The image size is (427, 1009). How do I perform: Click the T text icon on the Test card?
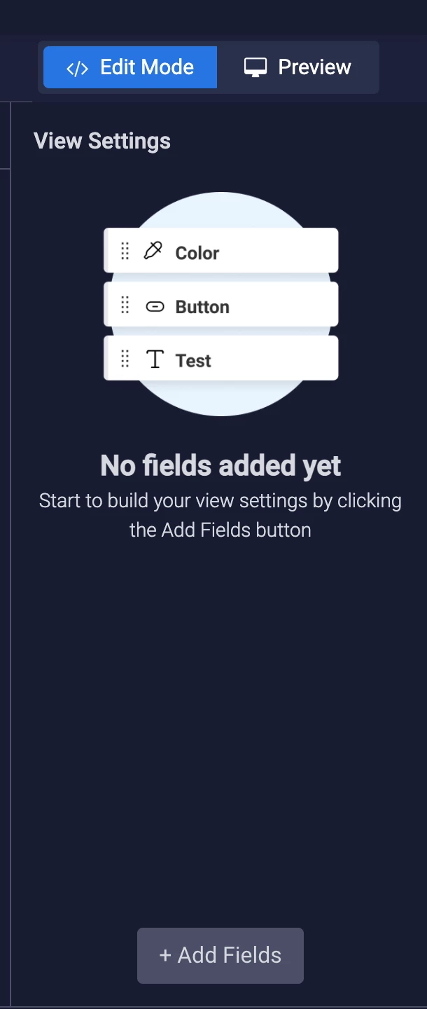click(x=155, y=359)
